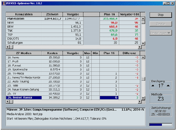
Task: Click the disabled Zervice button
Action: click(x=161, y=24)
